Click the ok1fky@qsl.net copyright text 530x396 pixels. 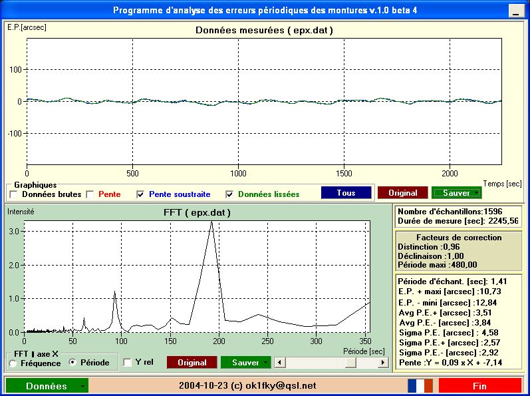pos(247,385)
